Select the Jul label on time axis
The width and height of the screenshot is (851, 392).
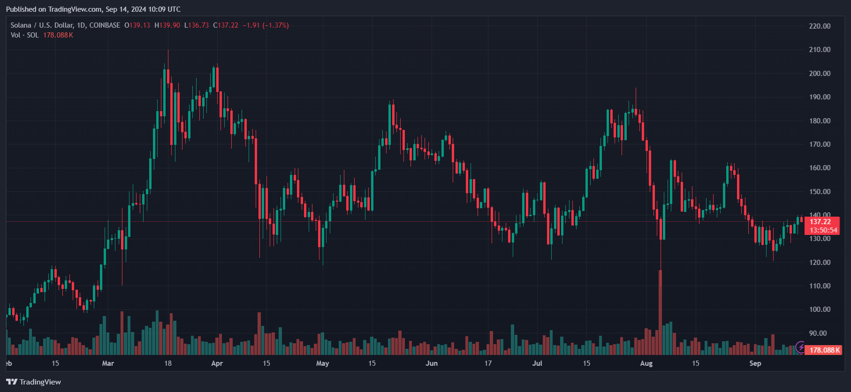point(537,363)
